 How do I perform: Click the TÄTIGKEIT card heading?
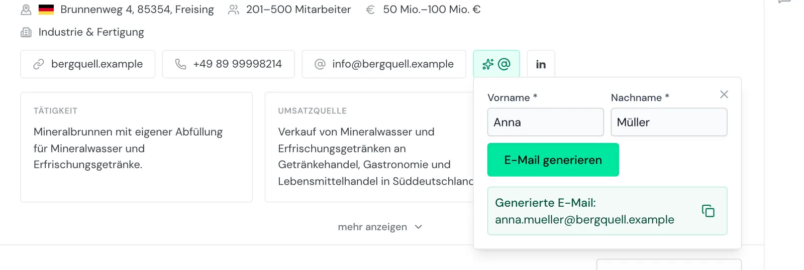[55, 111]
